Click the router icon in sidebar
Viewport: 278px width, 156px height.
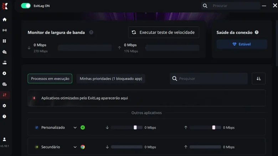tap(5, 63)
